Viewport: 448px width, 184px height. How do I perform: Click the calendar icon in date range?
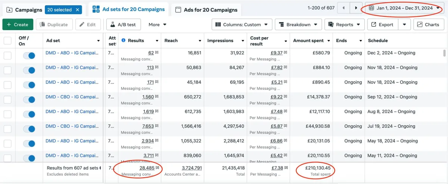coord(371,8)
